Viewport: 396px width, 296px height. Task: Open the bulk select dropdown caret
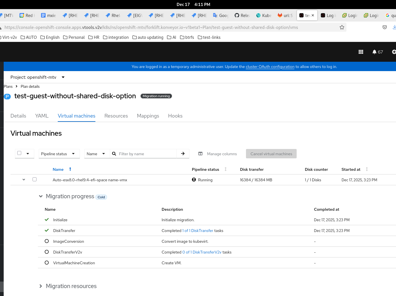28,154
